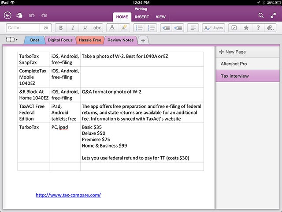Create a New Page
The image size is (282, 212).
coord(248,52)
